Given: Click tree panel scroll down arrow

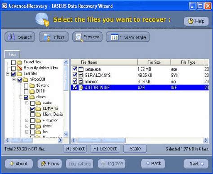Looking at the screenshot, I should pyautogui.click(x=66, y=134).
